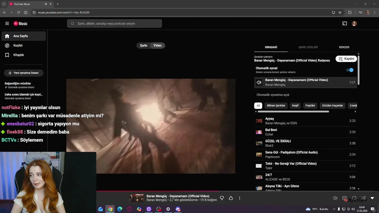379x213 pixels.
Task: Toggle shuffle in the player bar
Action: coord(363,198)
